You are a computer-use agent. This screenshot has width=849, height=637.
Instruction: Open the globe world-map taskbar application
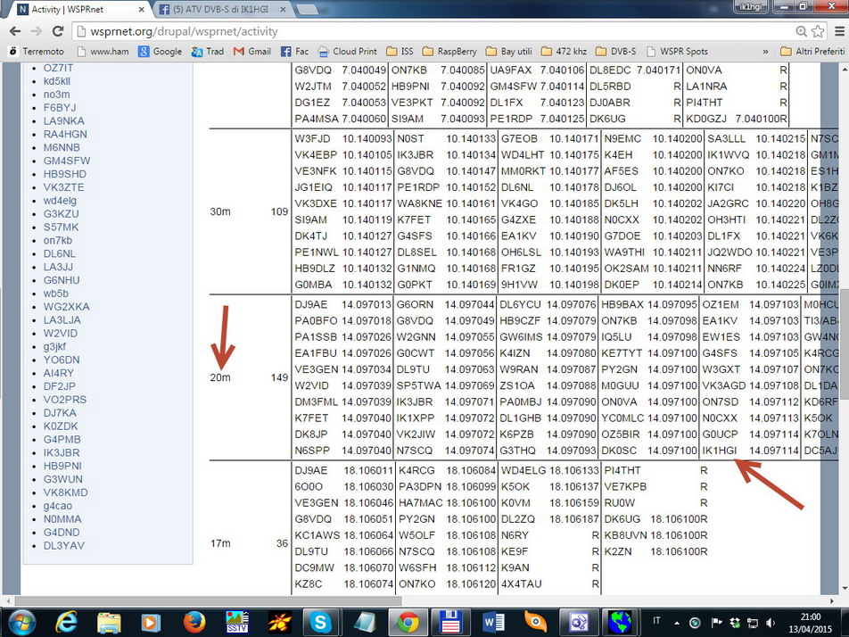[x=620, y=623]
